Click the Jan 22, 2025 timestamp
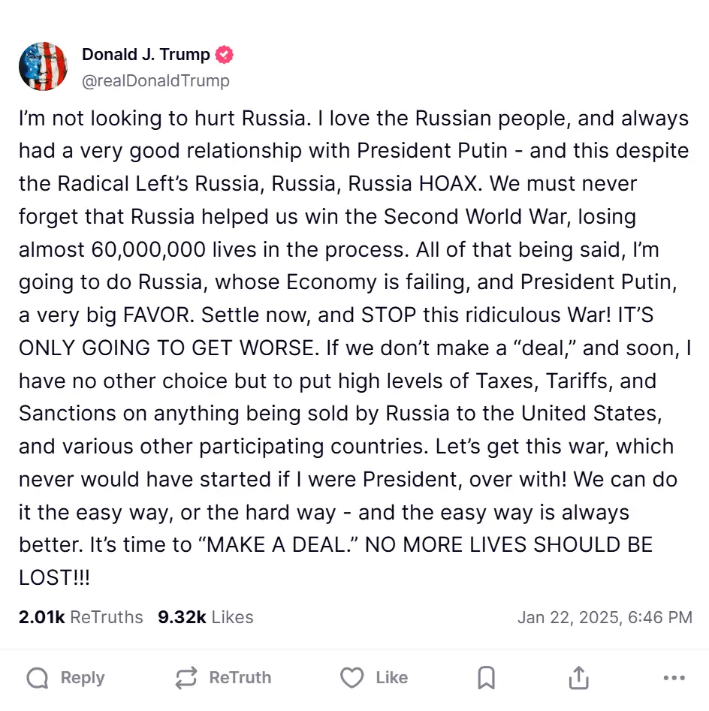 tap(605, 617)
